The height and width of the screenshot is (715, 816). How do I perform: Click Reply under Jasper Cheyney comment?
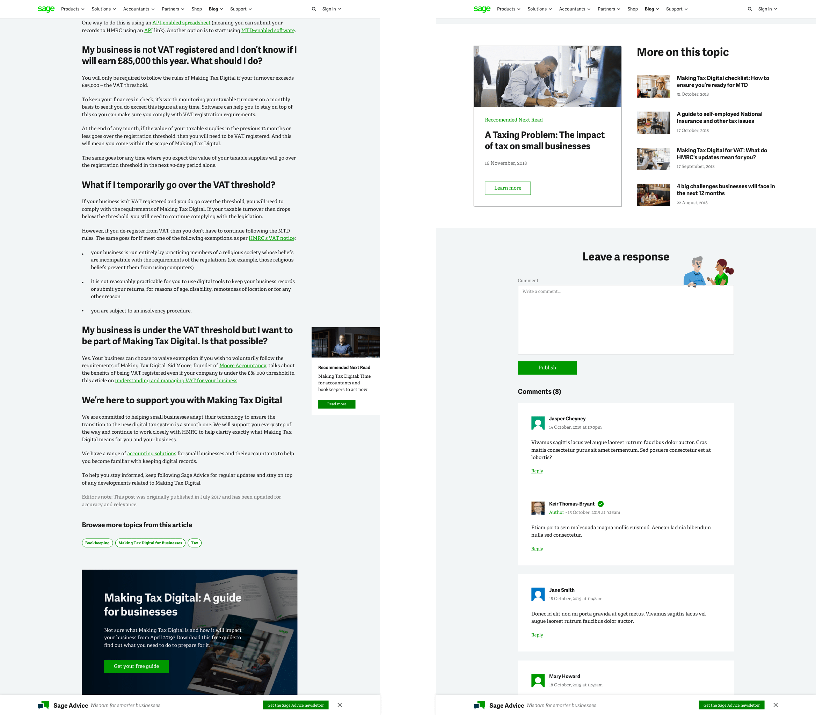tap(538, 471)
